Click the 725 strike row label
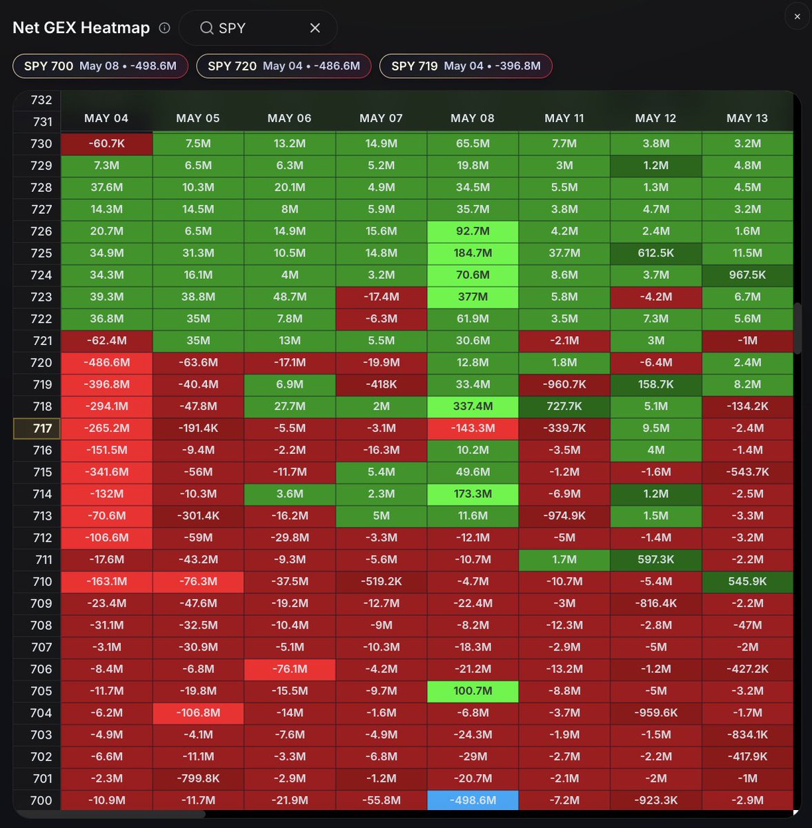Image resolution: width=812 pixels, height=828 pixels. tap(37, 253)
